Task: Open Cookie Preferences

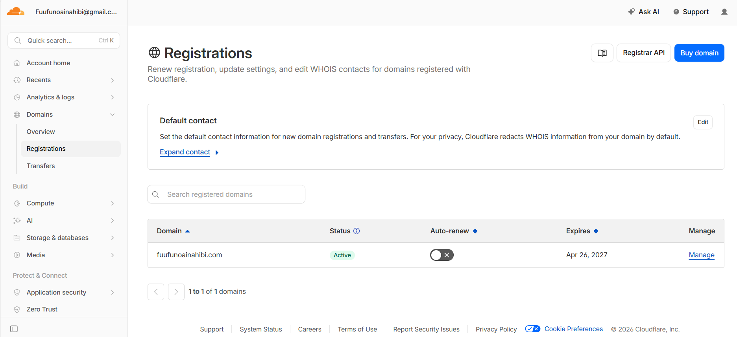Action: point(574,329)
